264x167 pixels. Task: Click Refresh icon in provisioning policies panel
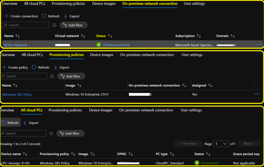(34, 67)
